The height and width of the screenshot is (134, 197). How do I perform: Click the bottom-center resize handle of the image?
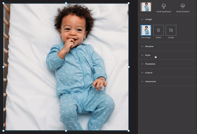(66, 131)
